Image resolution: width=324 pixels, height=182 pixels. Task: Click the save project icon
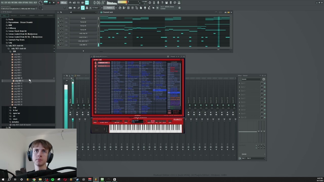coord(166,3)
